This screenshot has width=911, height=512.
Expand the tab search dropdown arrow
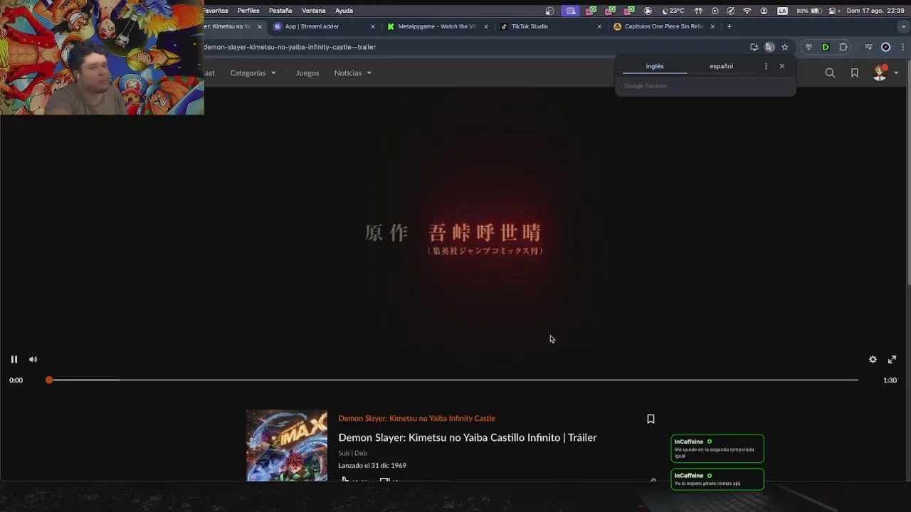904,26
